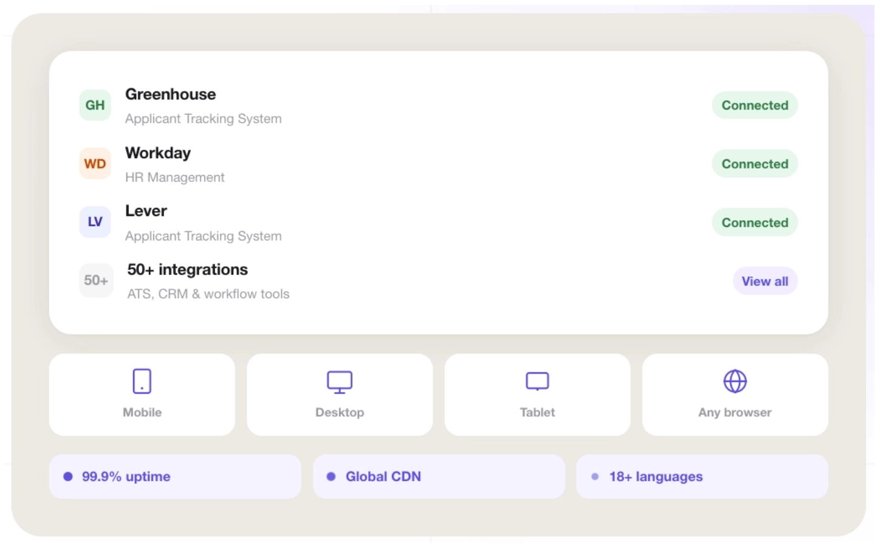Click ATS, CRM & workflow tools text
The image size is (875, 545).
click(208, 294)
